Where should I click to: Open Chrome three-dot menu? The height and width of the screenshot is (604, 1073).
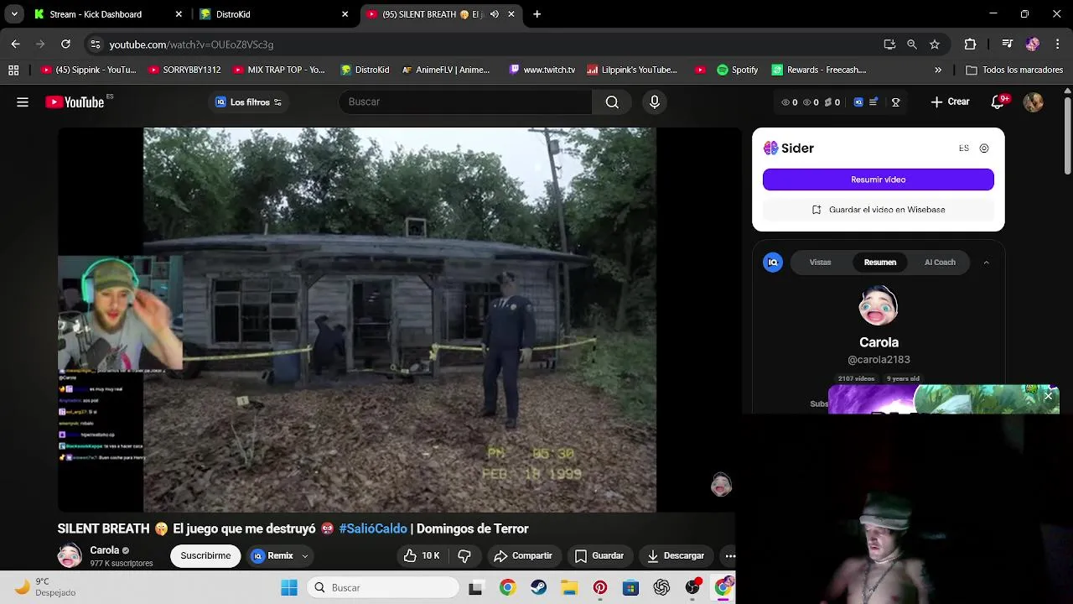coord(1058,44)
